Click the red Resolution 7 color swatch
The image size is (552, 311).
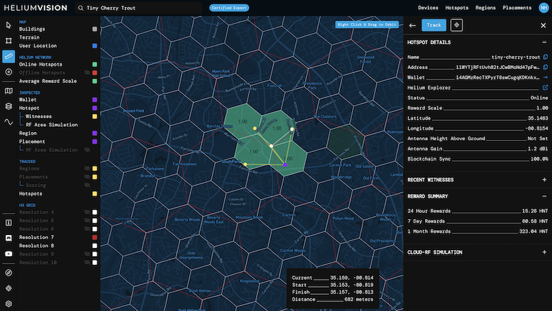pyautogui.click(x=95, y=237)
